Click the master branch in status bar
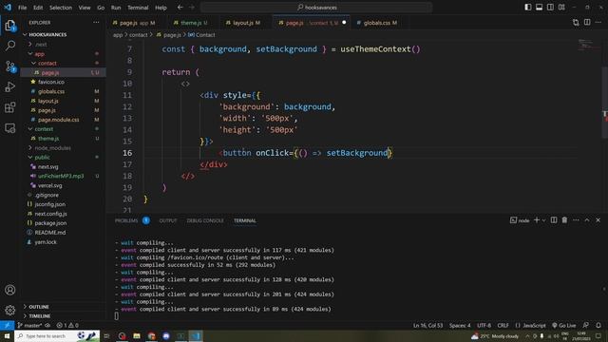608x342 pixels. pos(30,325)
